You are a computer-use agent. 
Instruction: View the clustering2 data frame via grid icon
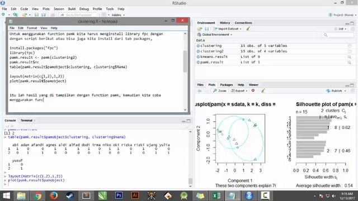350,51
